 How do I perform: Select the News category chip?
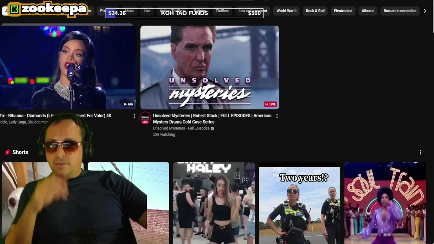point(130,11)
